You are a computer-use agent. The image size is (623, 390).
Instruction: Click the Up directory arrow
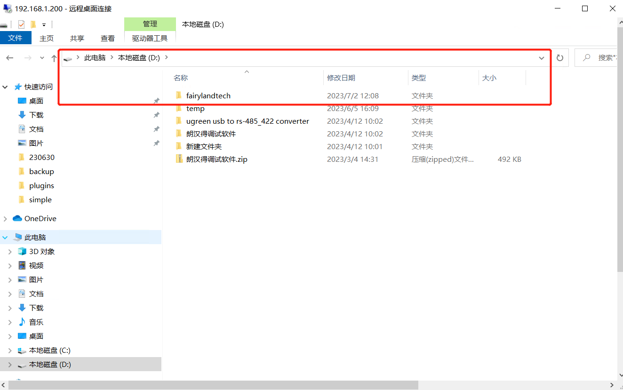[x=54, y=58]
